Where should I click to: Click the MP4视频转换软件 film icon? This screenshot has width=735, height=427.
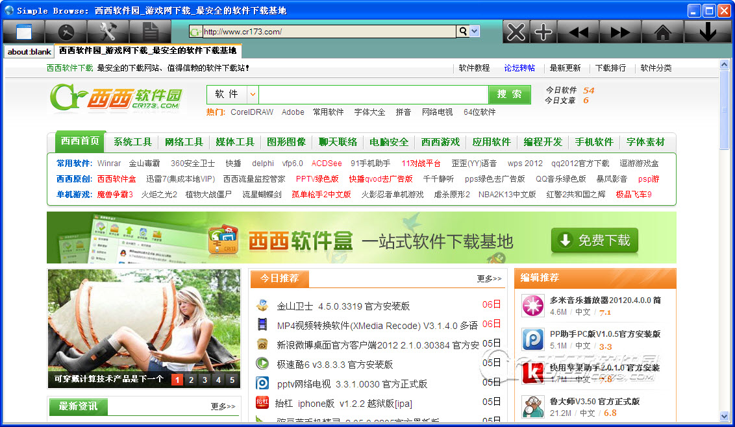[262, 324]
